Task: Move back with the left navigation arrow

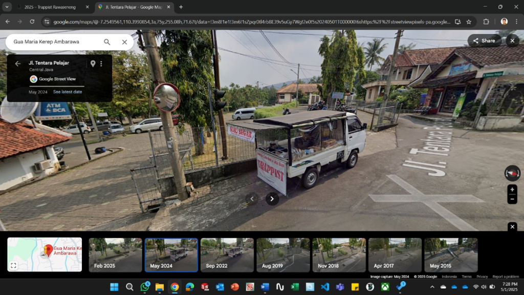Action: point(251,199)
